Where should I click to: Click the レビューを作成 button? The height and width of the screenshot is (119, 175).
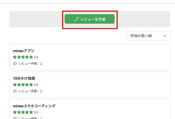click(89, 19)
